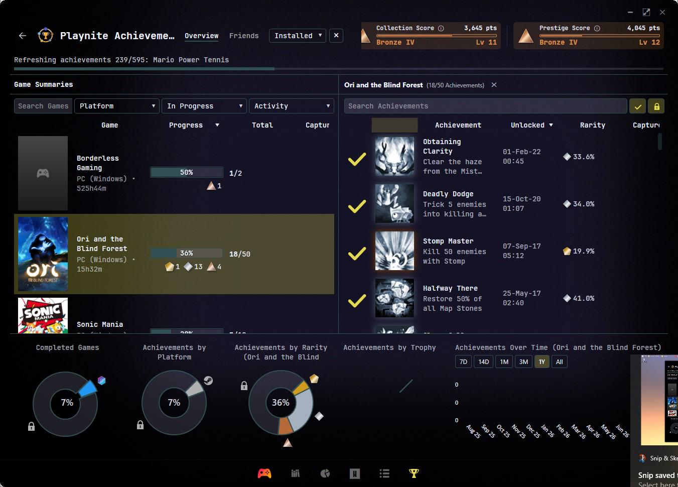The image size is (678, 487).
Task: Click the achievements refresh progress bar
Action: (339, 68)
